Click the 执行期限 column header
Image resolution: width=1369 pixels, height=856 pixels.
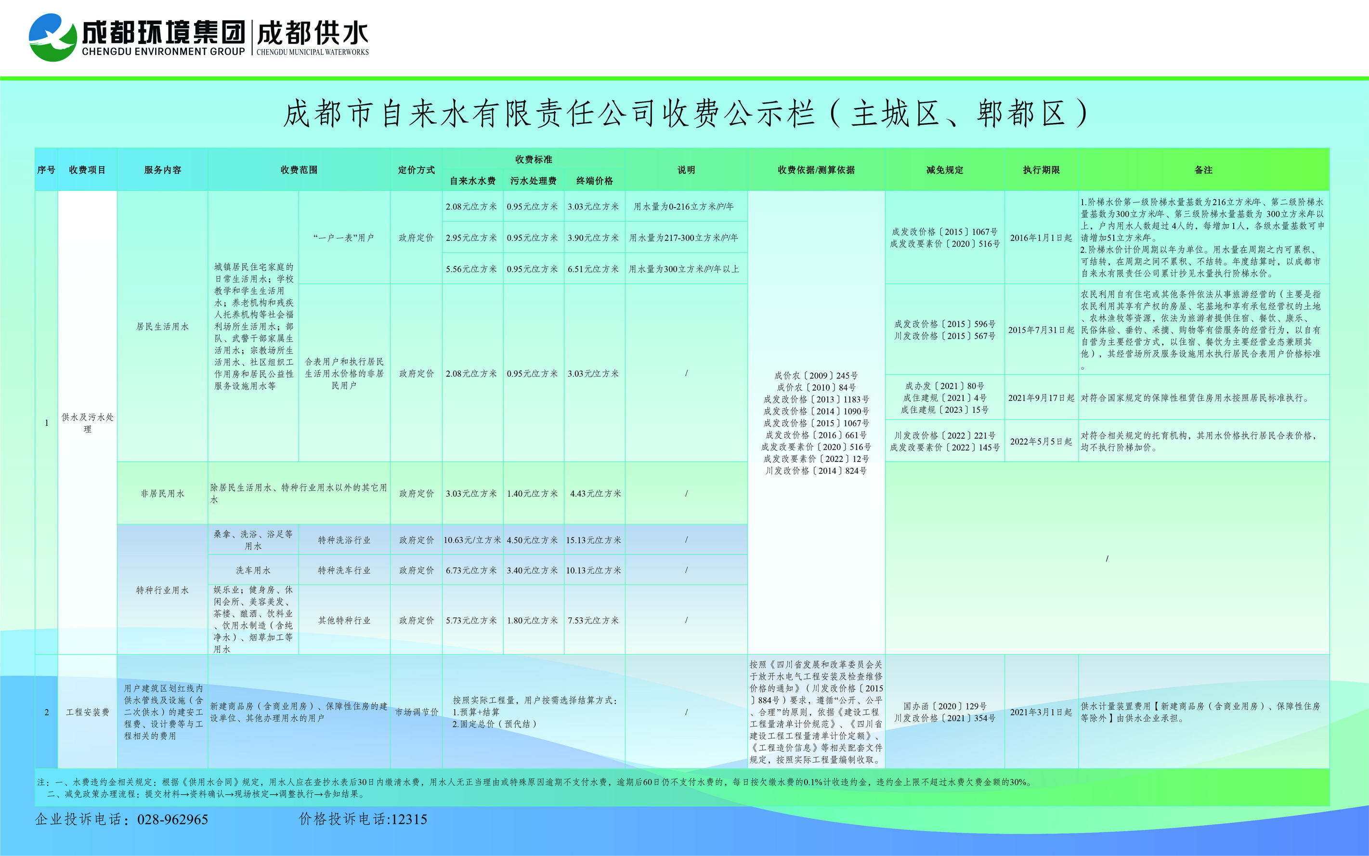point(1042,170)
